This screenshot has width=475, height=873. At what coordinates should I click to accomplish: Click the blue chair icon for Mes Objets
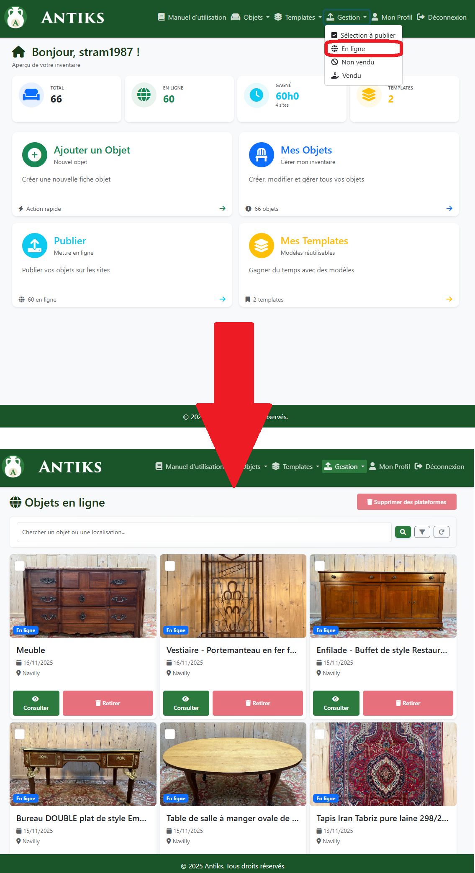tap(262, 155)
